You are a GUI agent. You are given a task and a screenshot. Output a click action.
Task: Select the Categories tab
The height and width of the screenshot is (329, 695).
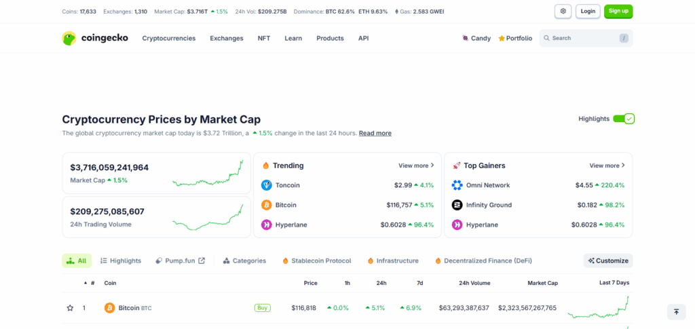pos(244,260)
